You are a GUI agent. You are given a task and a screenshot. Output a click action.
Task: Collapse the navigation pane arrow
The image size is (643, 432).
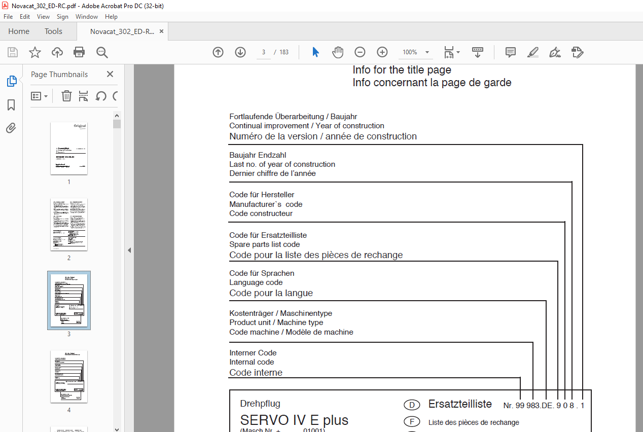pyautogui.click(x=129, y=250)
